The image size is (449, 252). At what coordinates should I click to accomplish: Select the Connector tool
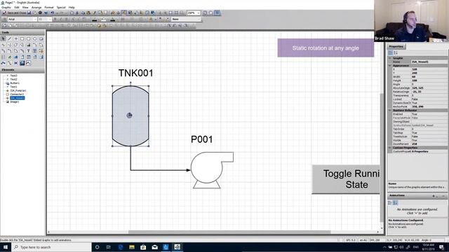[10, 63]
